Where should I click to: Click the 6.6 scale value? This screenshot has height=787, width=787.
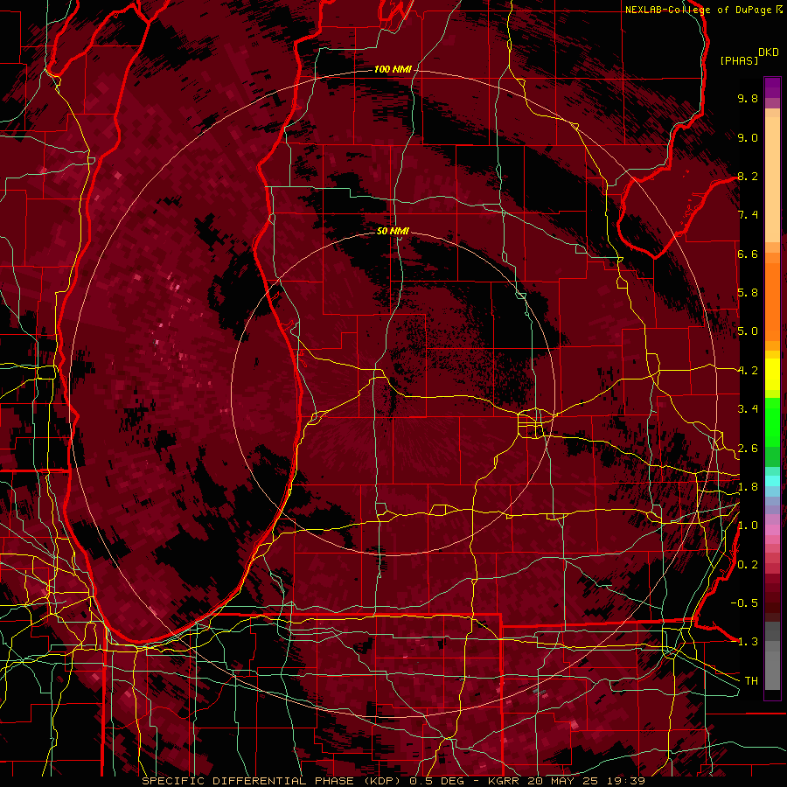(x=748, y=254)
